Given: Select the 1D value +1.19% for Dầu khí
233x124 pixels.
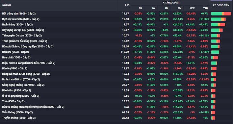Looking at the screenshot, I should (x=137, y=52).
